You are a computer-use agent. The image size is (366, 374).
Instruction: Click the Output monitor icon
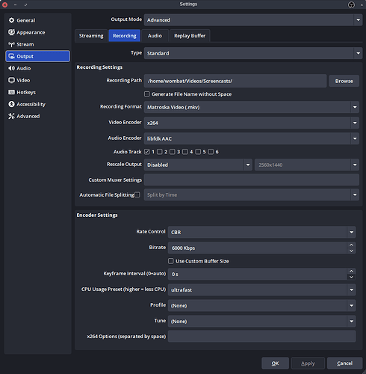point(11,56)
